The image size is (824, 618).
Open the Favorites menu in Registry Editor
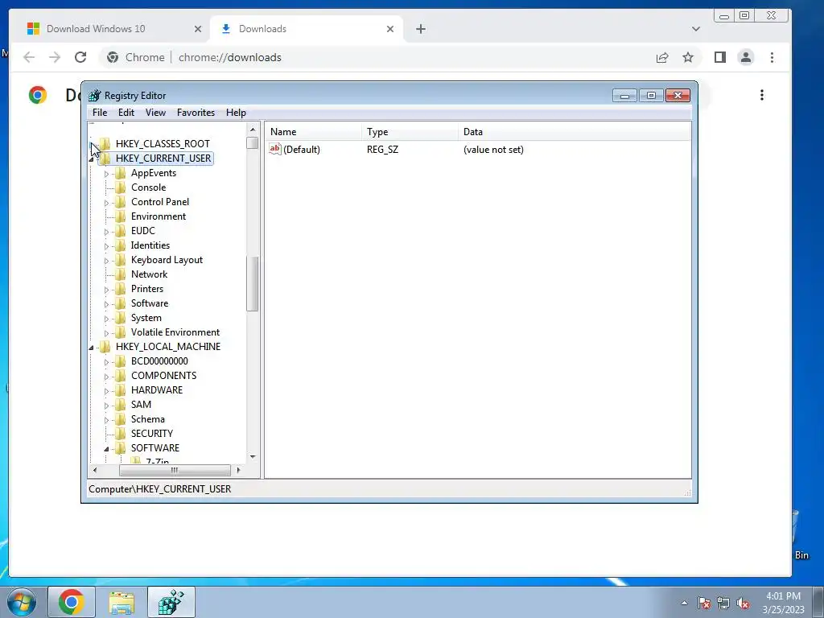coord(196,113)
